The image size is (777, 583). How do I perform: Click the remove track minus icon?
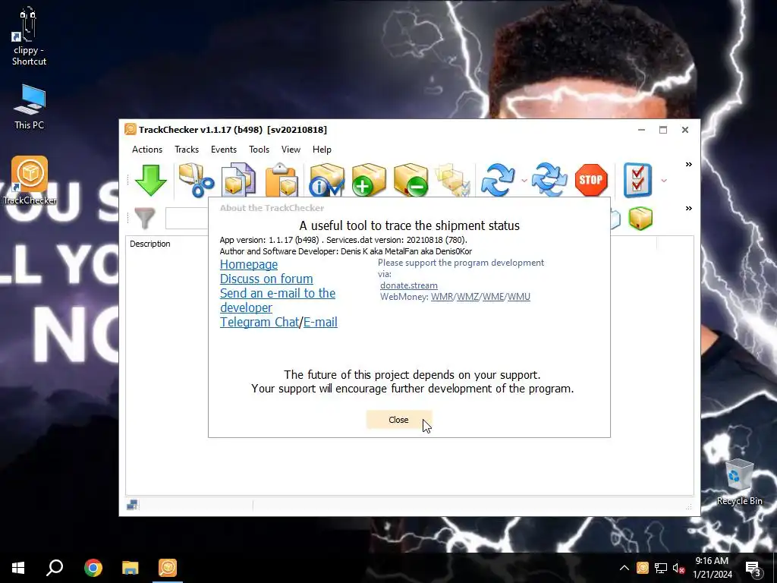[x=411, y=180]
